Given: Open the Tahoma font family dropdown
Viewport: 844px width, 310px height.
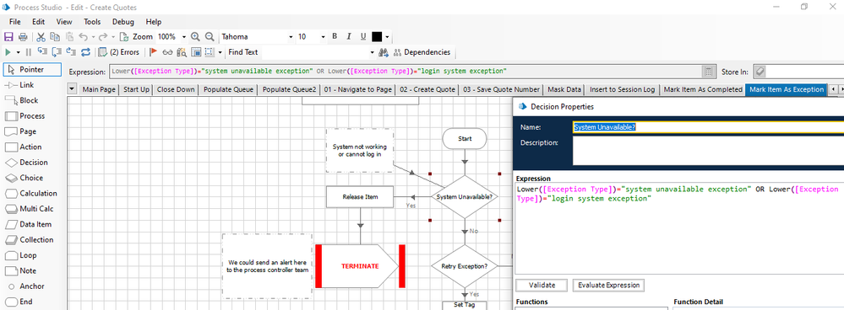Looking at the screenshot, I should click(291, 37).
